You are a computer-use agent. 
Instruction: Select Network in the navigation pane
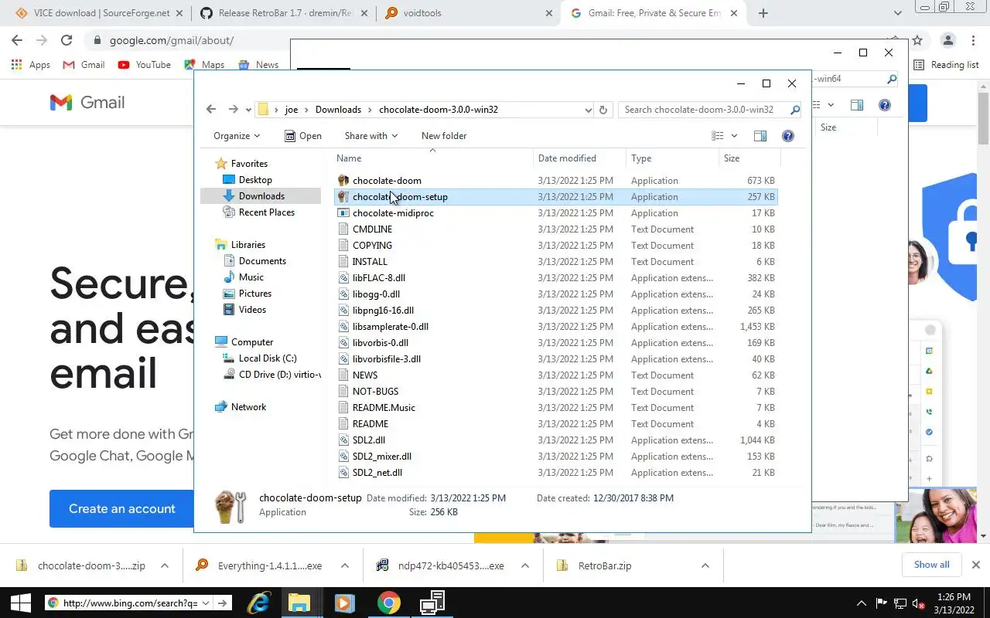pyautogui.click(x=248, y=406)
